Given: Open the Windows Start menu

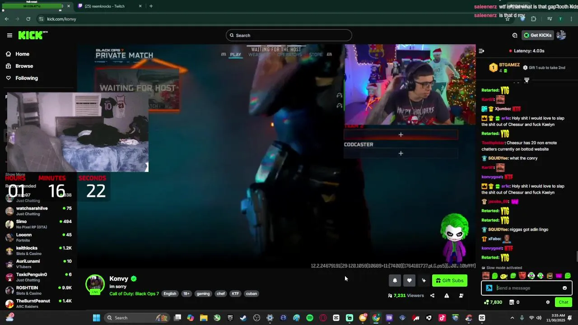Looking at the screenshot, I should [96, 318].
